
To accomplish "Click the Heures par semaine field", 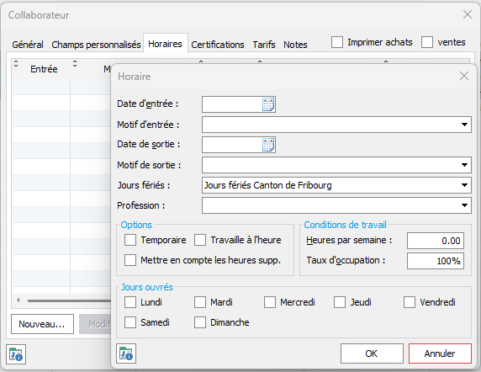I will click(x=436, y=241).
